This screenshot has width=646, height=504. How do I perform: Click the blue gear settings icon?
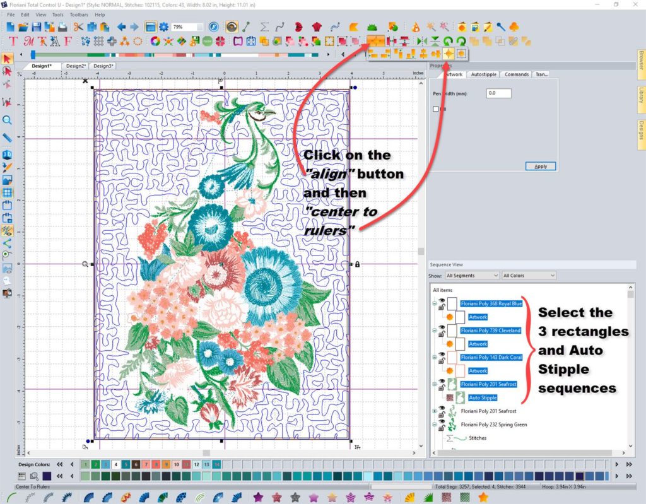point(164,27)
